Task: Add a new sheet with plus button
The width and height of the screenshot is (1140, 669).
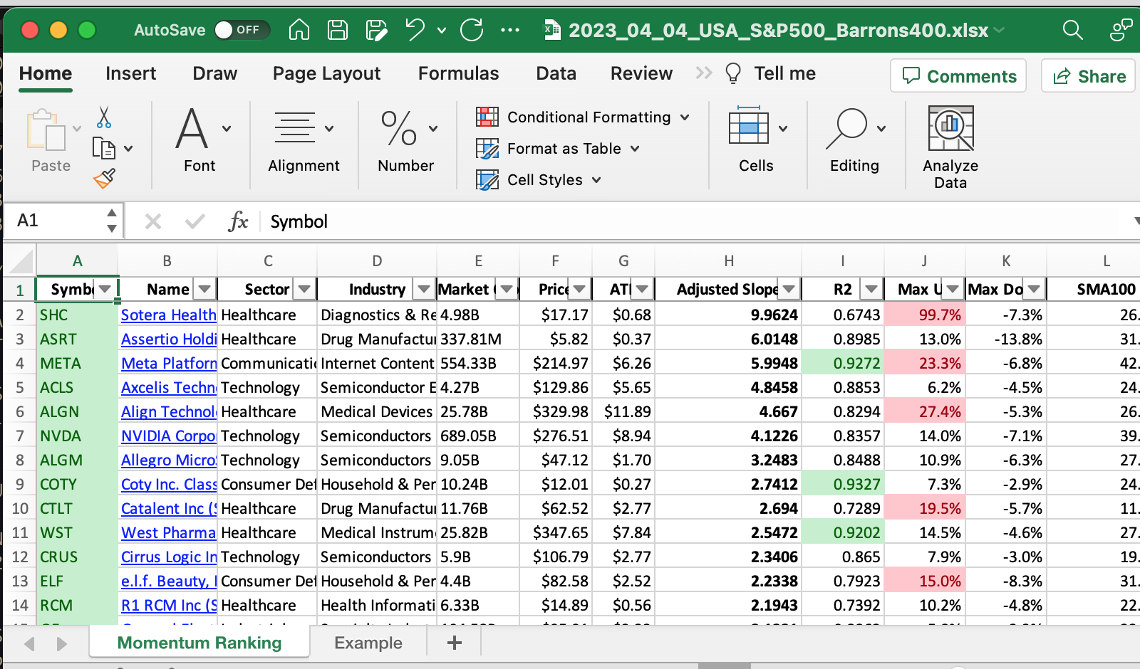Action: (x=454, y=643)
